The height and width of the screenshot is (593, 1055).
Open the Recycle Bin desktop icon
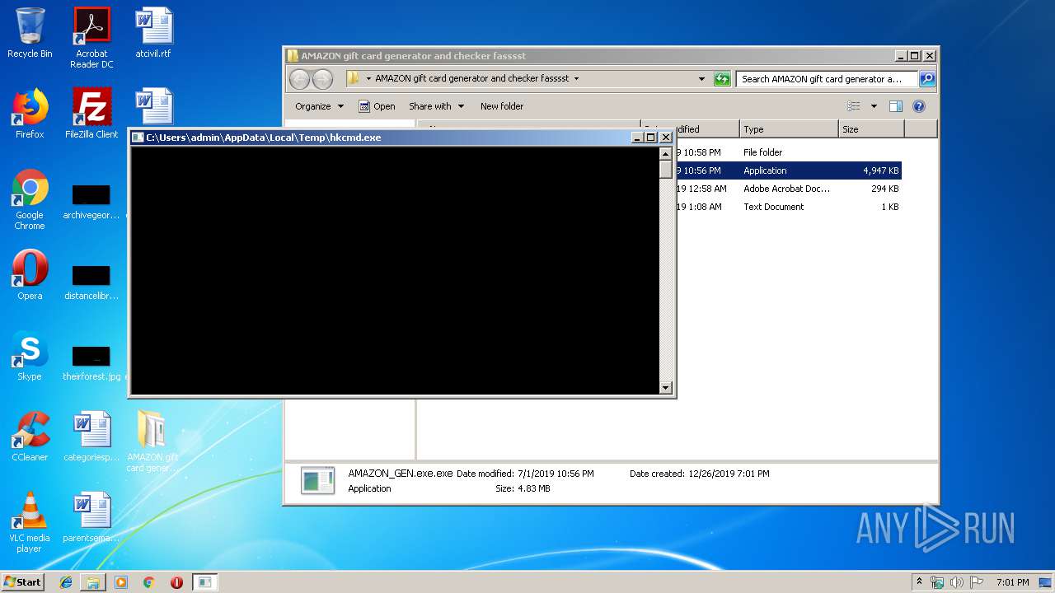point(30,33)
